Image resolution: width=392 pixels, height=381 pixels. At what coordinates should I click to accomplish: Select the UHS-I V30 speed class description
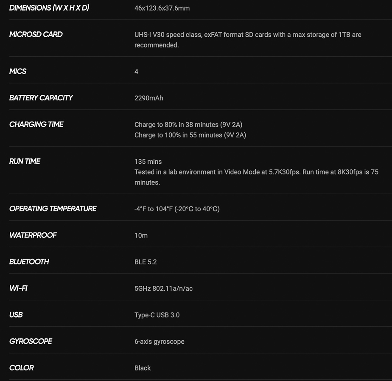[x=248, y=40]
